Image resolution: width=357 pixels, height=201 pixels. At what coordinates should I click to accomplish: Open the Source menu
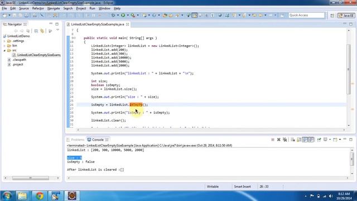[x=24, y=8]
